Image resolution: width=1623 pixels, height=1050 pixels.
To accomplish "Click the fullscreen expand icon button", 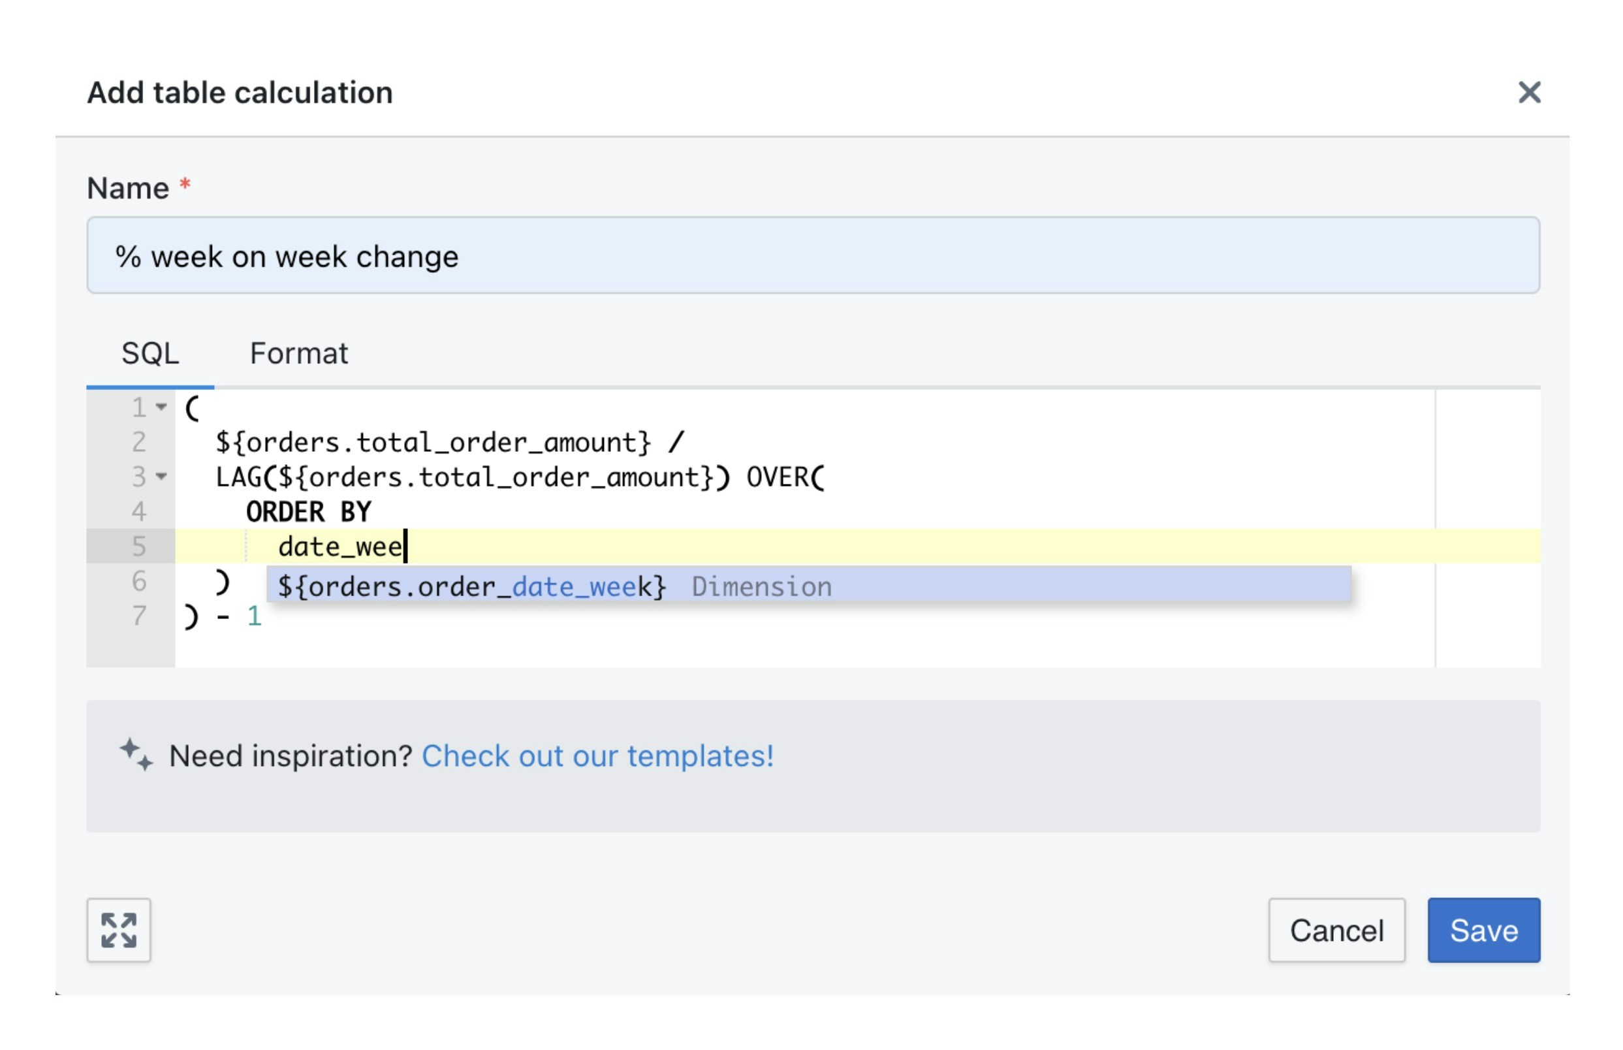I will (119, 929).
